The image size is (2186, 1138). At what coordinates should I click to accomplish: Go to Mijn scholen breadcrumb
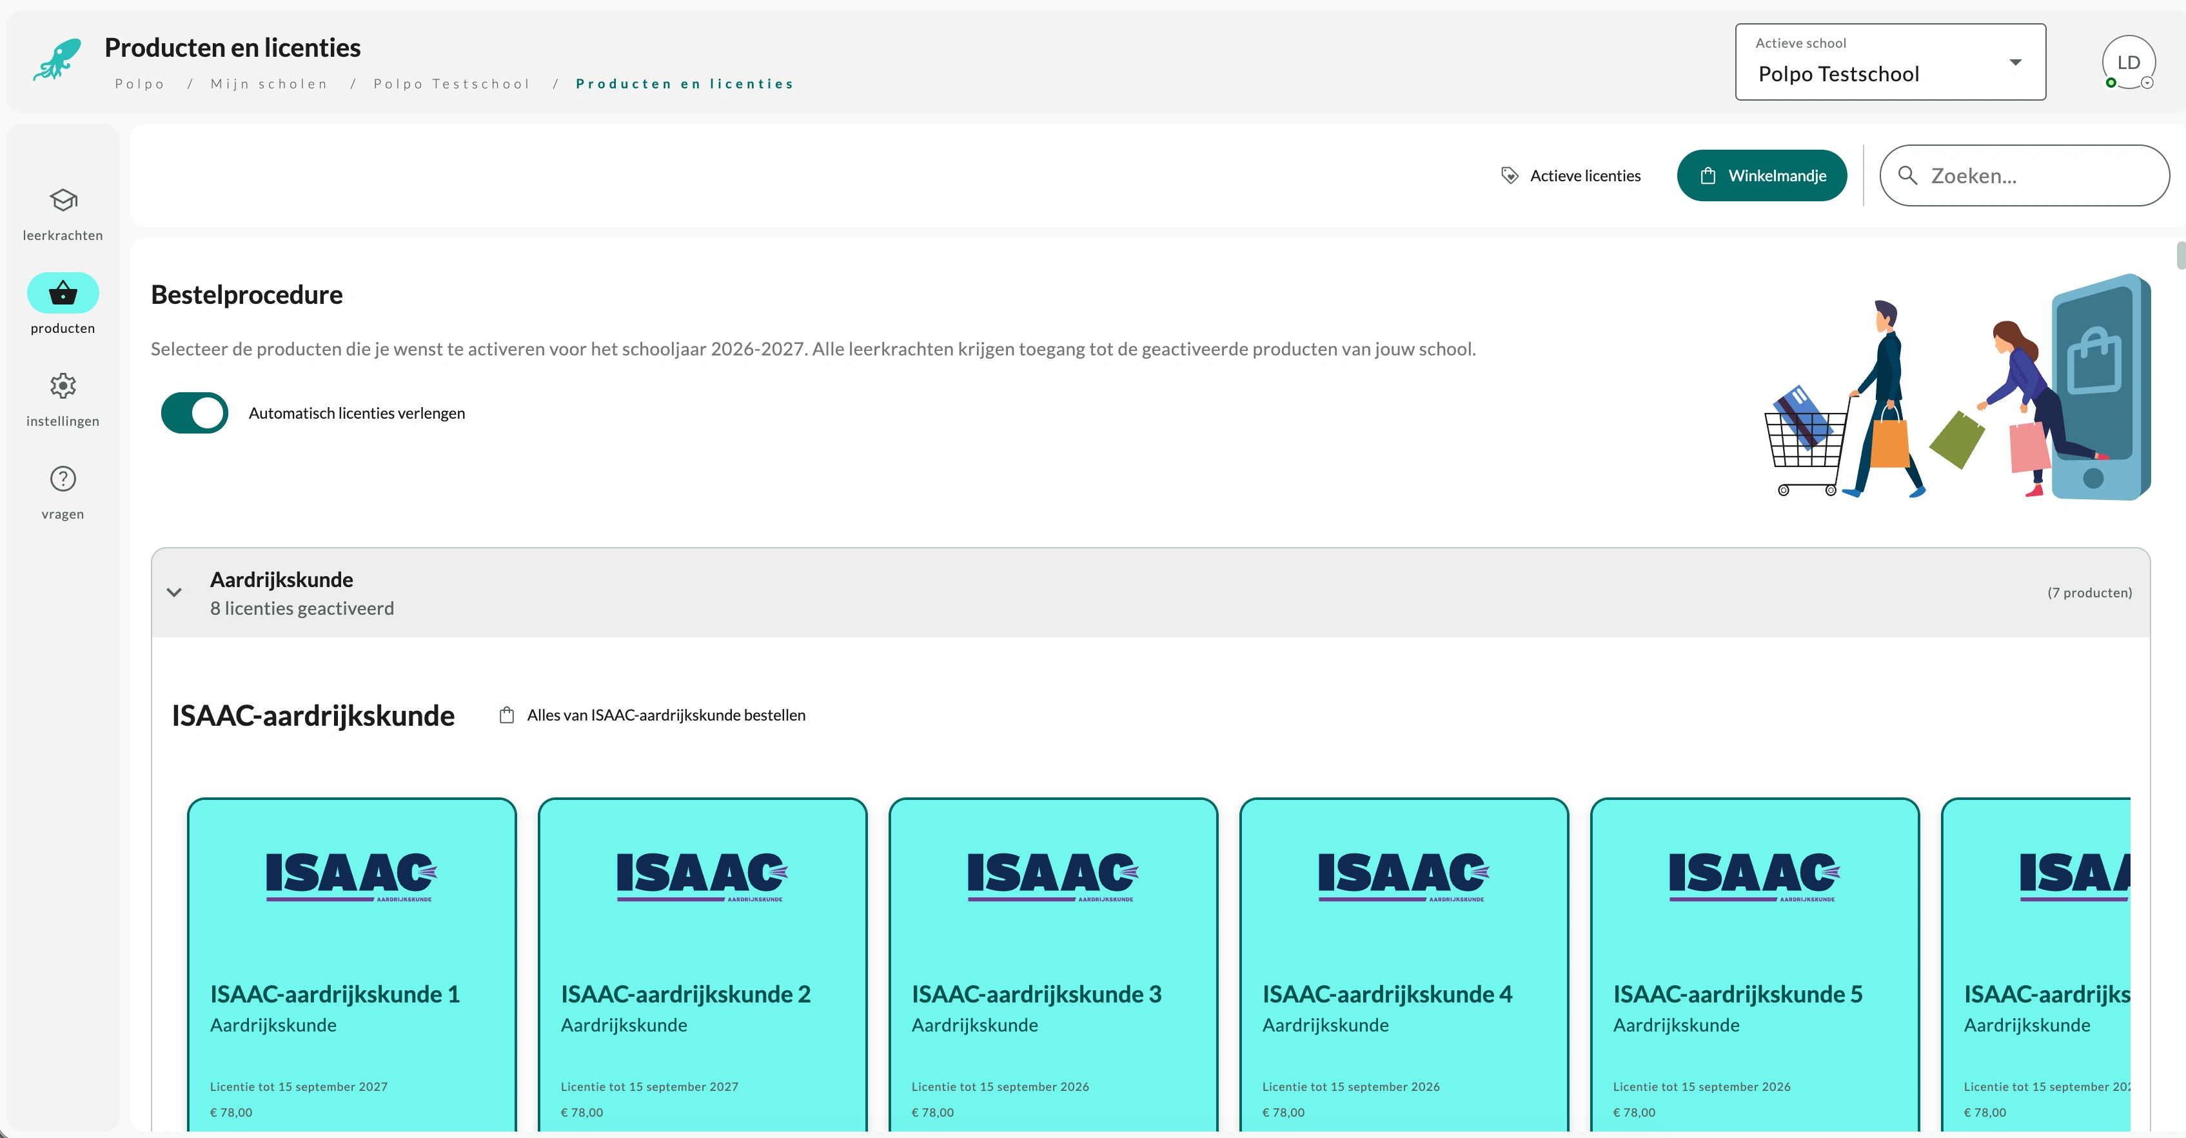(269, 83)
